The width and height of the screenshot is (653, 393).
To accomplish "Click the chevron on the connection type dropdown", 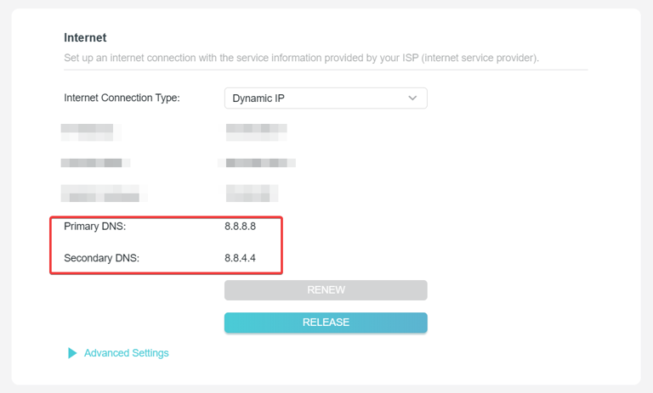I will pos(412,98).
